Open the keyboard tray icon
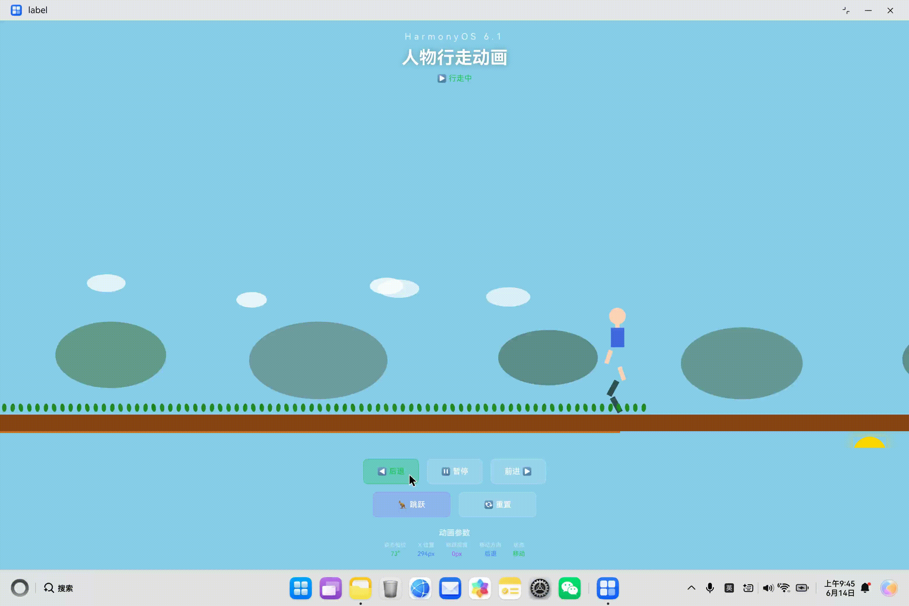 click(748, 588)
